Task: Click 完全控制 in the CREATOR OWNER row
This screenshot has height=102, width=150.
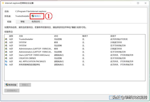Action: [x=58, y=58]
